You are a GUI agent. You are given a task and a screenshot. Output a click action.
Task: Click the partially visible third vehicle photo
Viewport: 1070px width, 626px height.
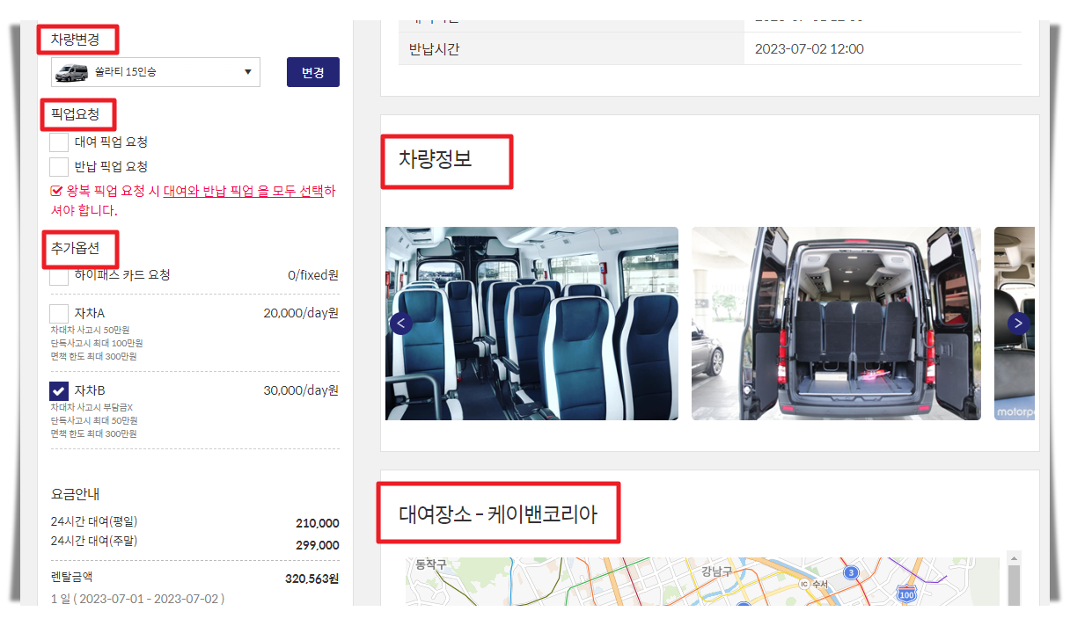tap(1015, 324)
